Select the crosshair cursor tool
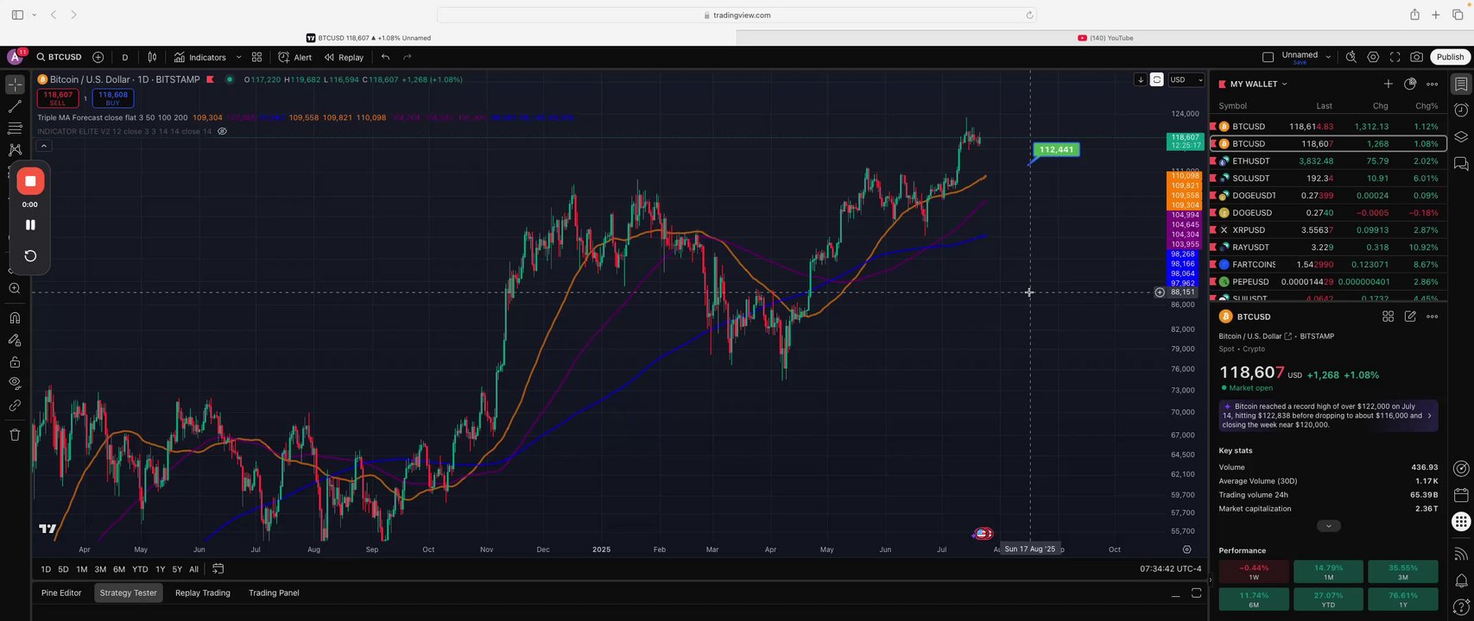1474x621 pixels. 15,85
